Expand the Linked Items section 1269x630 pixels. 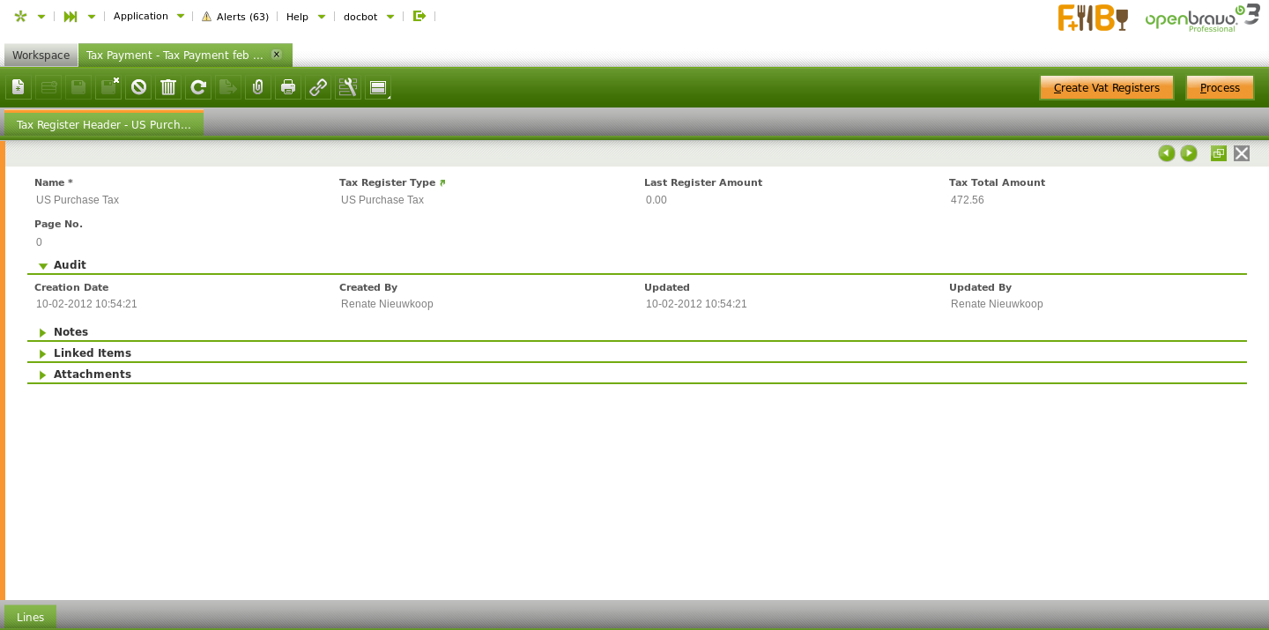coord(43,353)
